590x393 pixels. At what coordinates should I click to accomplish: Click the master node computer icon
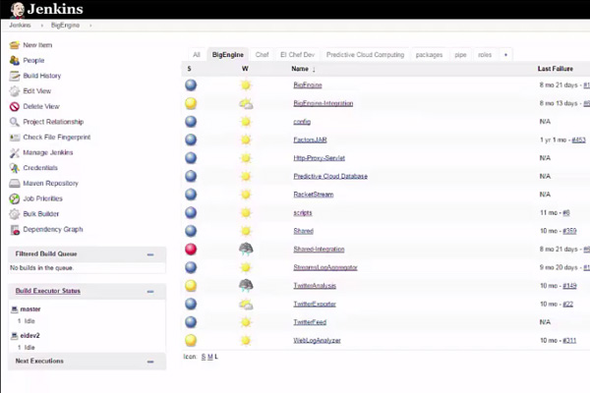pos(15,309)
